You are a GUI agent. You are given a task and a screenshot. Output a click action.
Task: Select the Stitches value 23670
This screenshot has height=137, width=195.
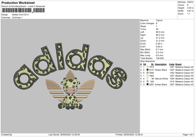point(190,2)
